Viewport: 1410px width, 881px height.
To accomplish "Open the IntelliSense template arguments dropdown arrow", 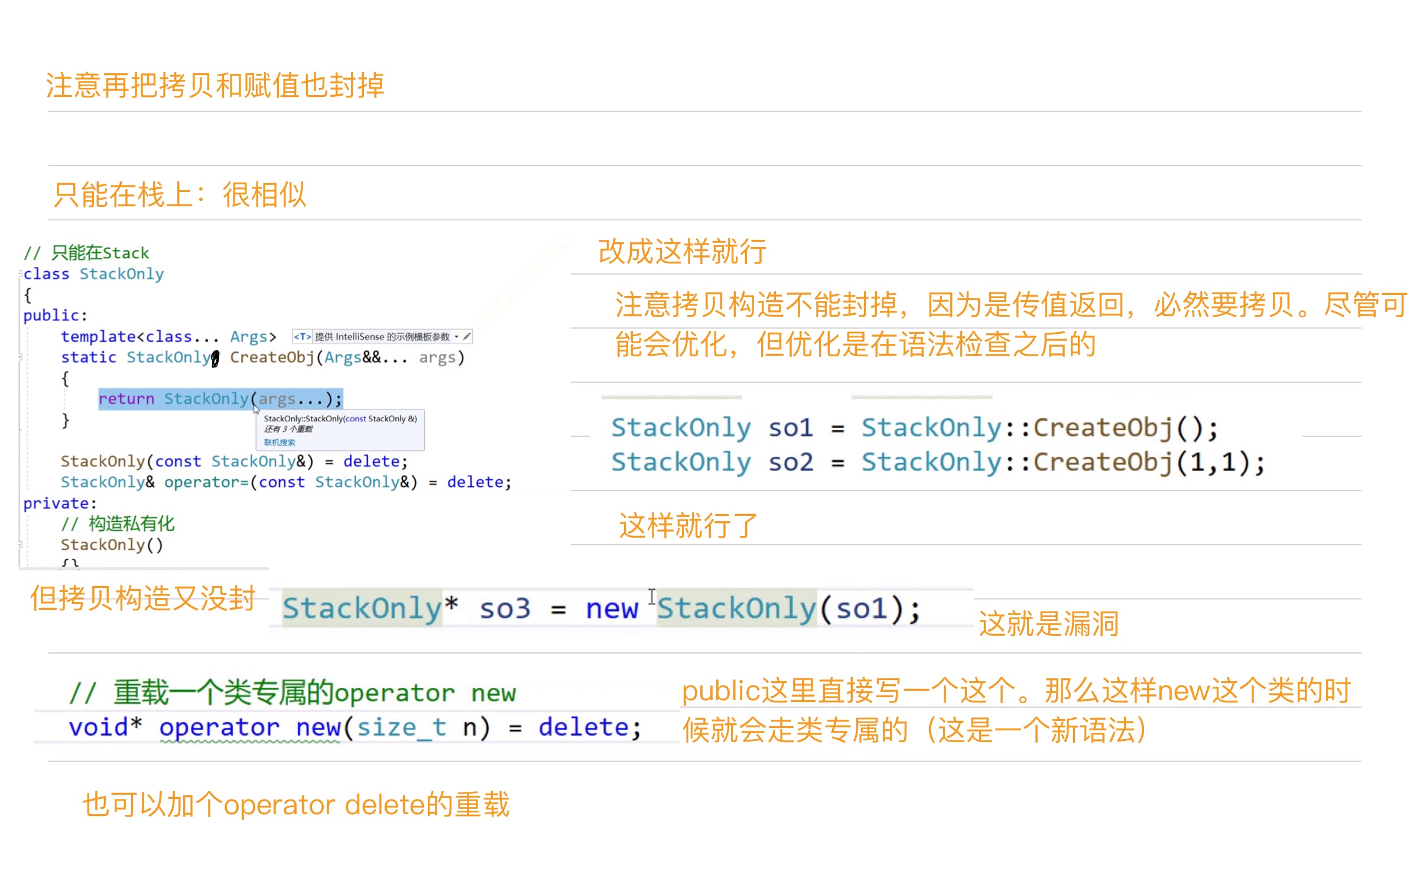I will pyautogui.click(x=456, y=337).
